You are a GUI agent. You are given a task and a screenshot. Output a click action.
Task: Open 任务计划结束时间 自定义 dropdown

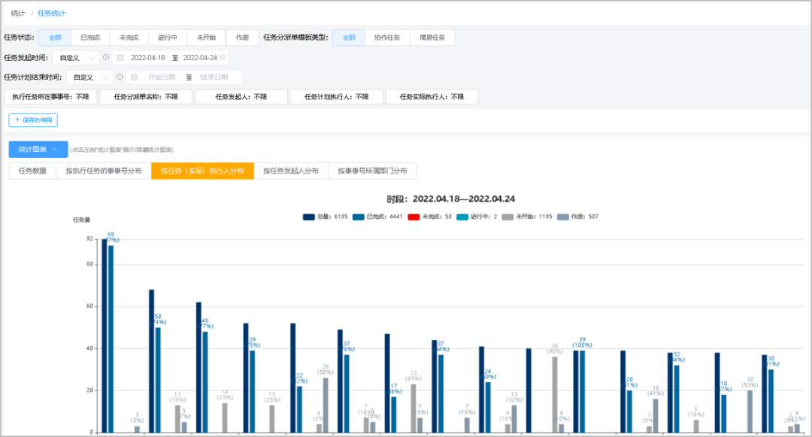[89, 77]
